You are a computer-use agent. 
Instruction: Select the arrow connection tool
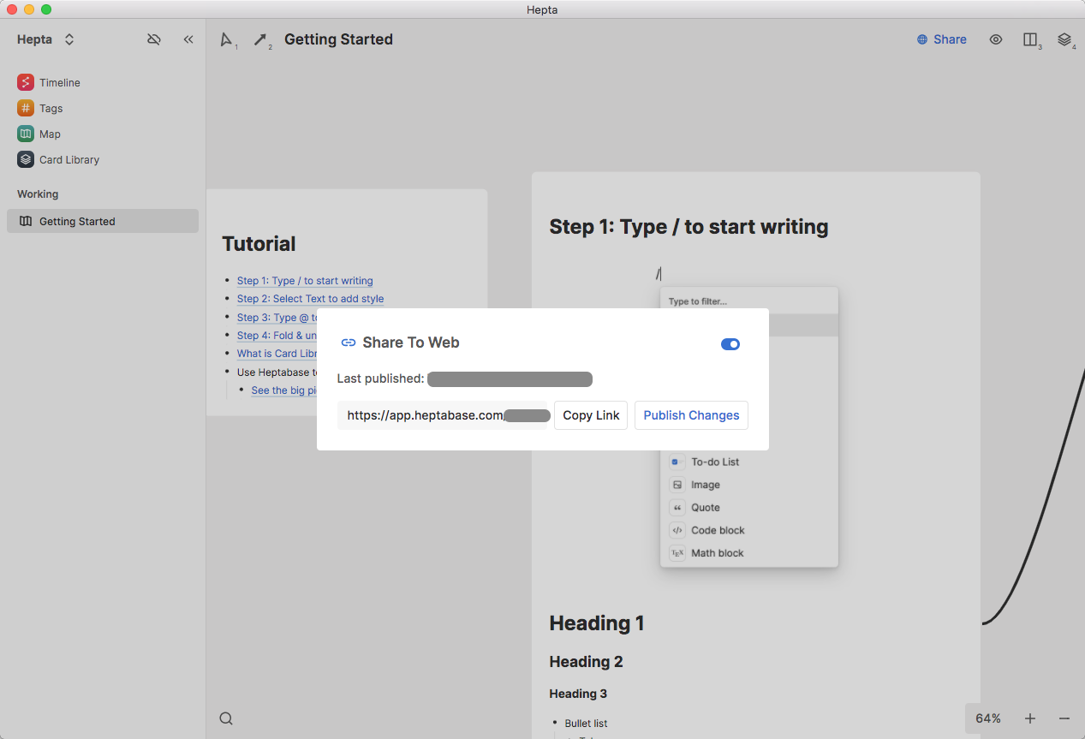click(x=260, y=39)
